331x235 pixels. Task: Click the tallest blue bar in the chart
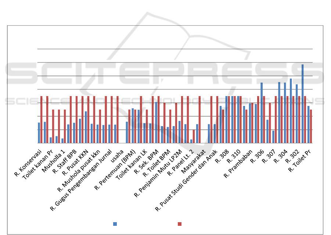point(303,103)
